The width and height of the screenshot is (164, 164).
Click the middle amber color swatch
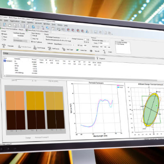[35, 101]
